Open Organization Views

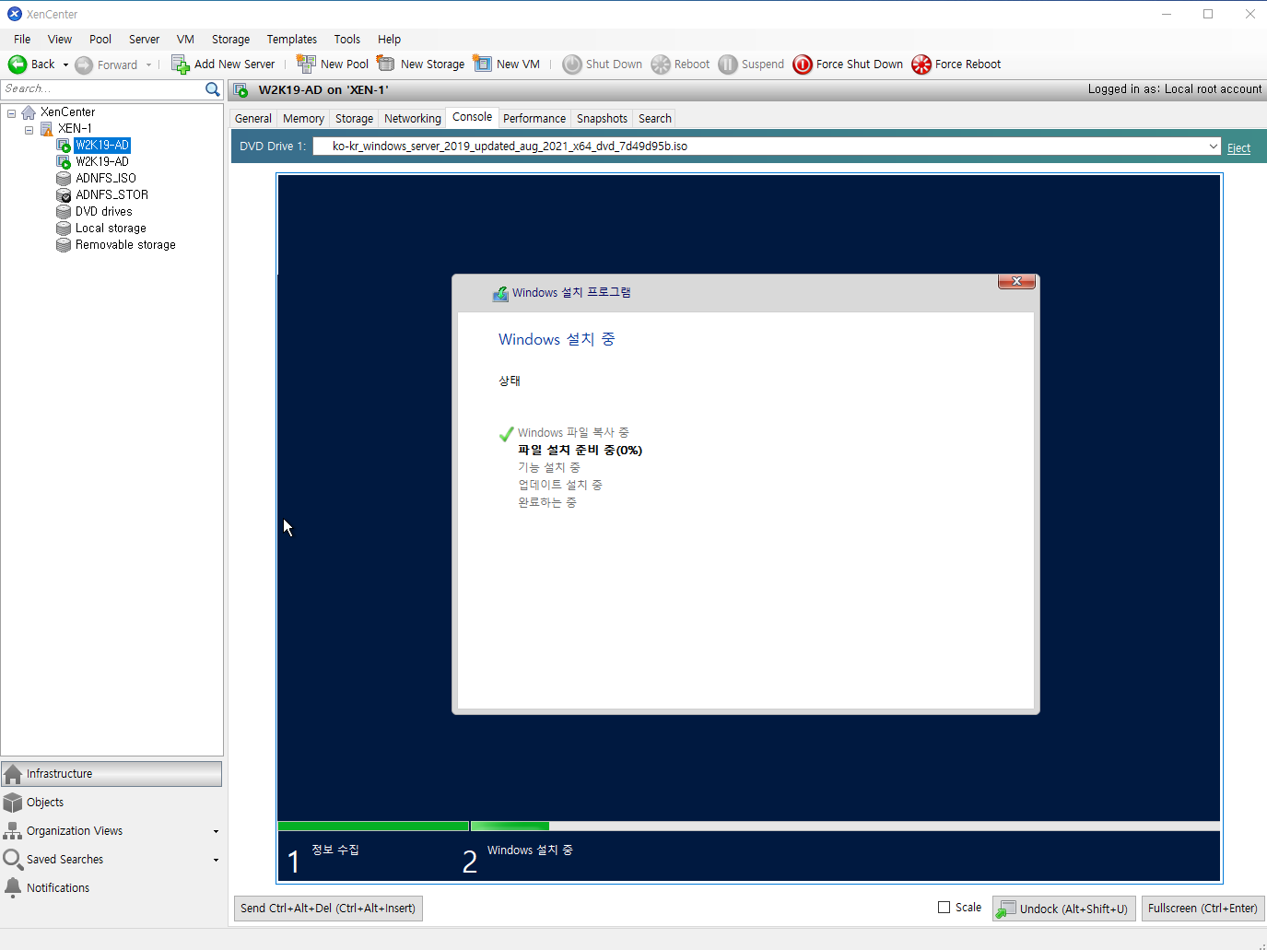pos(75,831)
